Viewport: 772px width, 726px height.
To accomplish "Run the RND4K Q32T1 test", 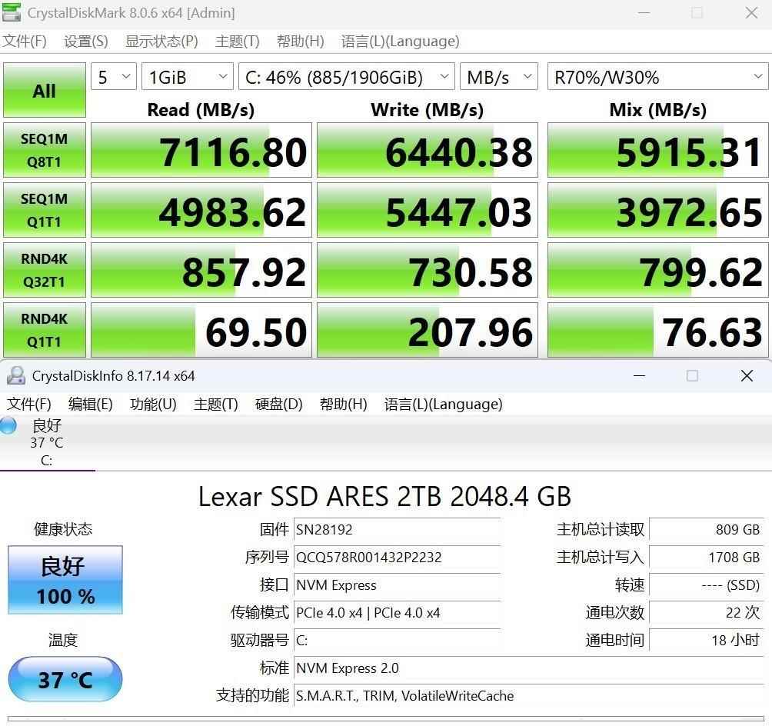I will [44, 270].
